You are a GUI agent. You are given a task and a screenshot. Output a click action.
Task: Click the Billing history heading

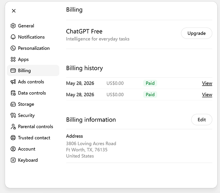[x=84, y=68]
